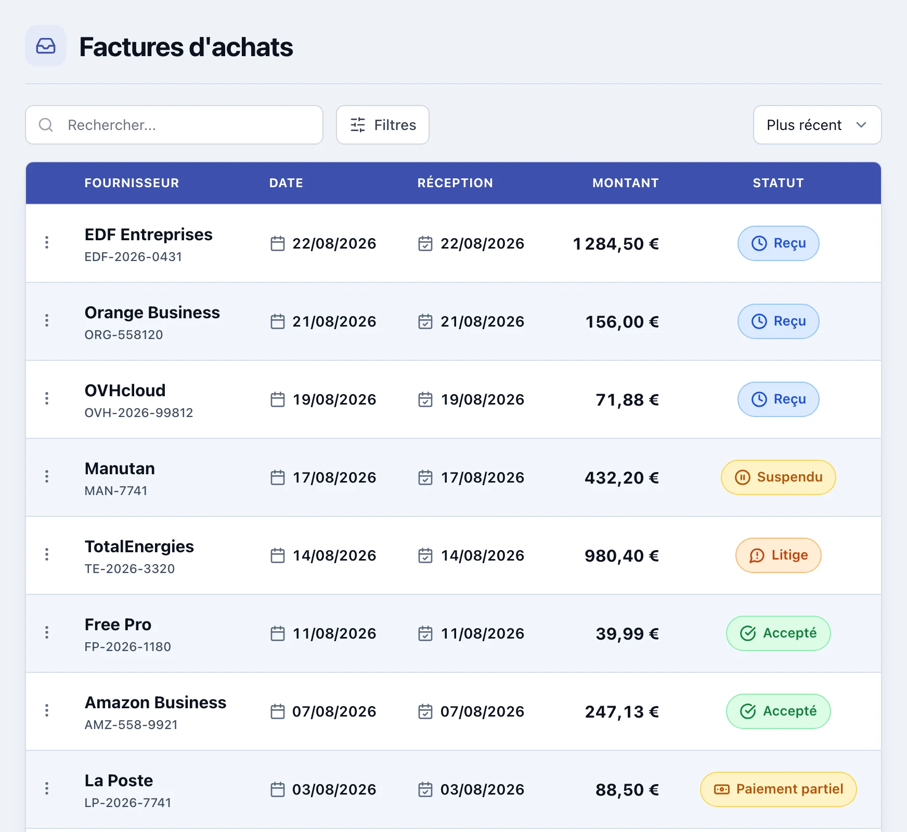Click the Suspendu status badge for Manutan
The height and width of the screenshot is (832, 907).
[779, 477]
